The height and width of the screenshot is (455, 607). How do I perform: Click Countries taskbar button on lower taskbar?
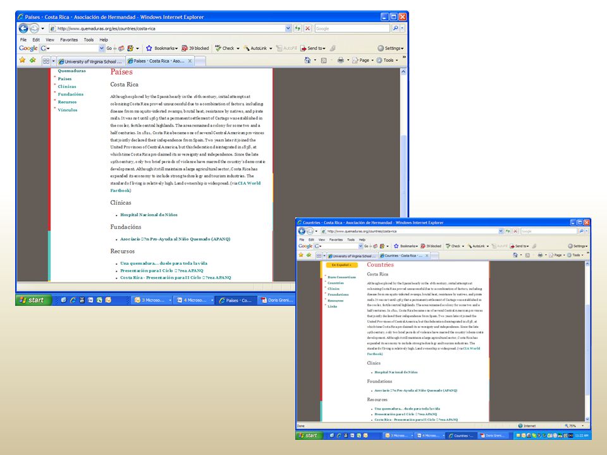coord(461,435)
